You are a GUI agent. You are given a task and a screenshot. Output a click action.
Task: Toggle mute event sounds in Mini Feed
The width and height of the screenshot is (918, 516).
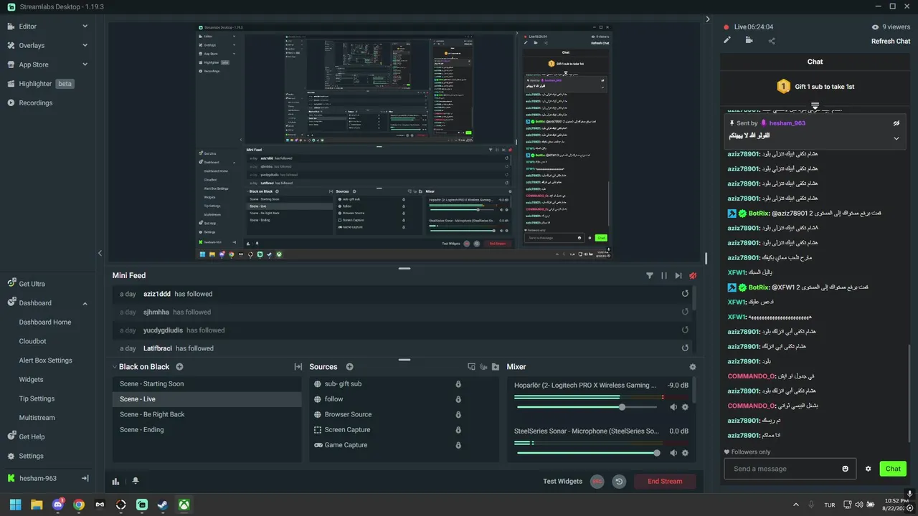(x=693, y=275)
